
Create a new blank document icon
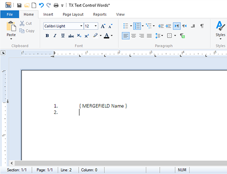pos(34,5)
